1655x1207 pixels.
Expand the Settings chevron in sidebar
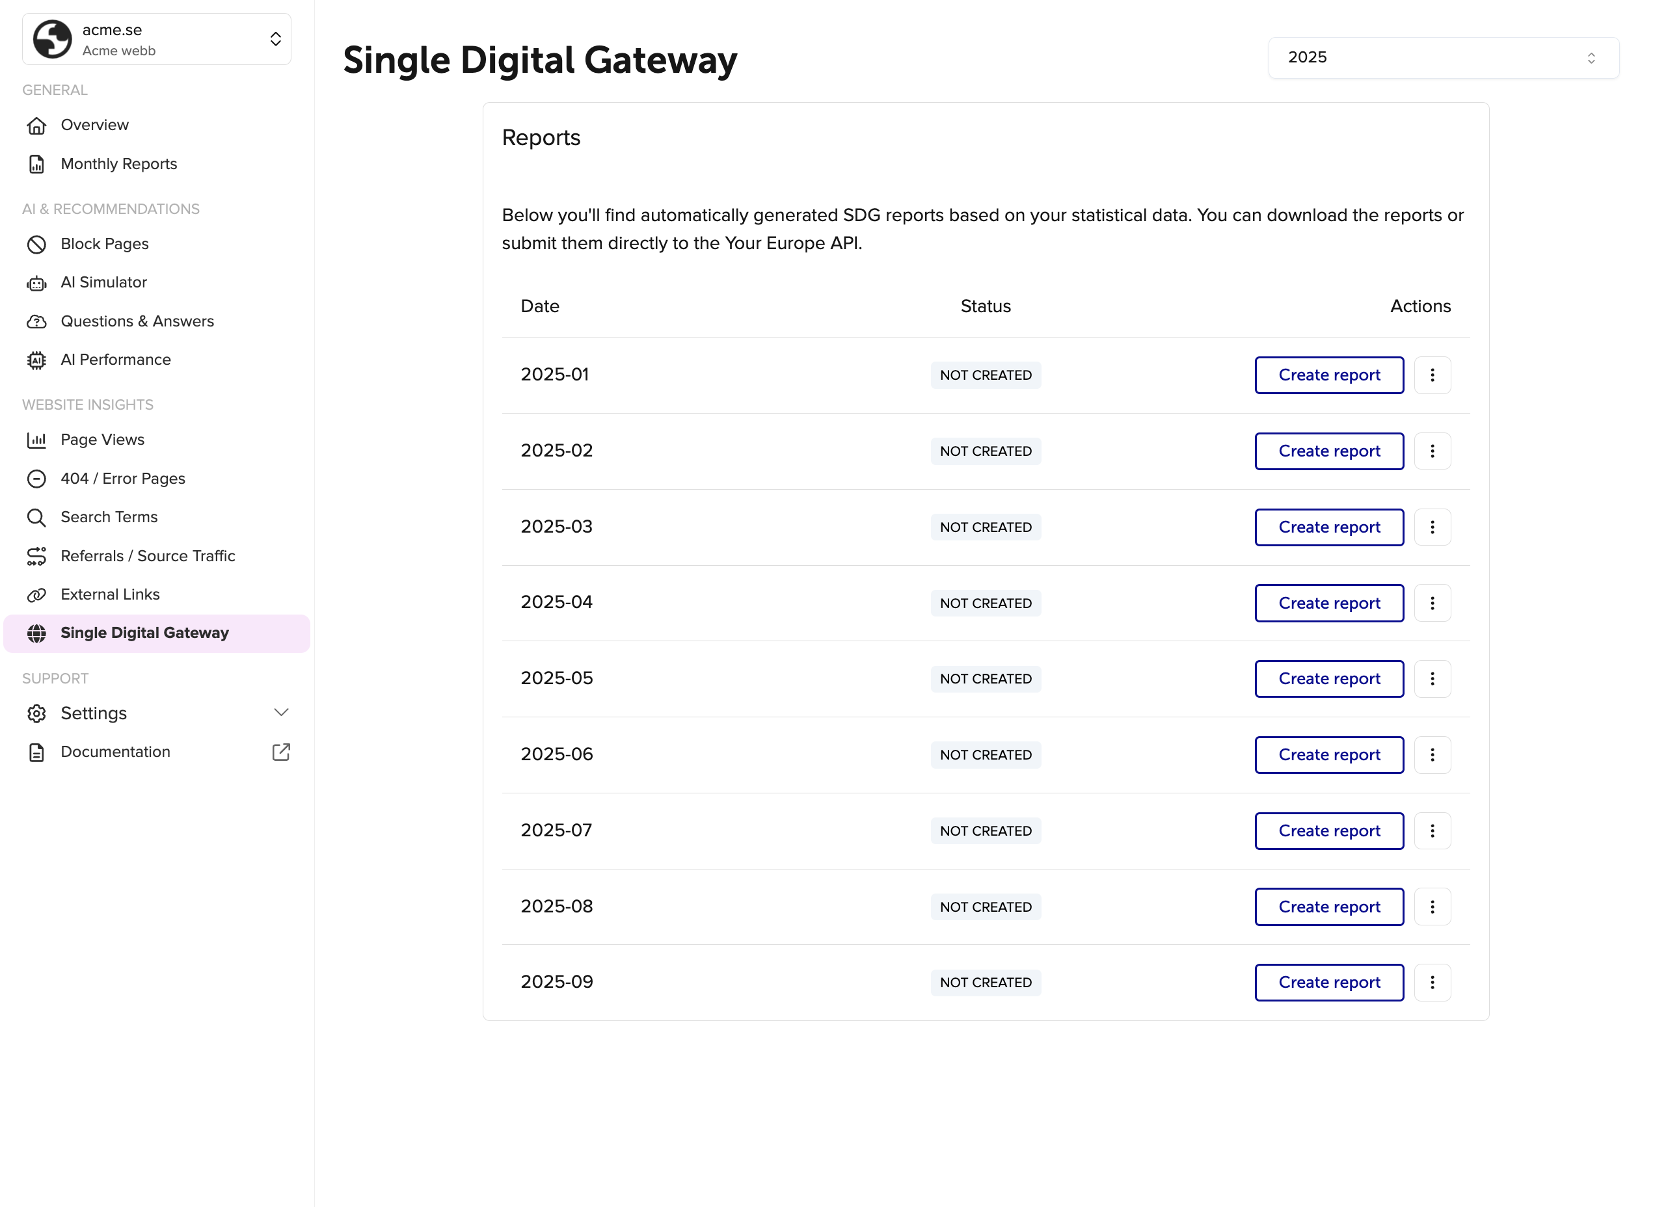tap(280, 712)
